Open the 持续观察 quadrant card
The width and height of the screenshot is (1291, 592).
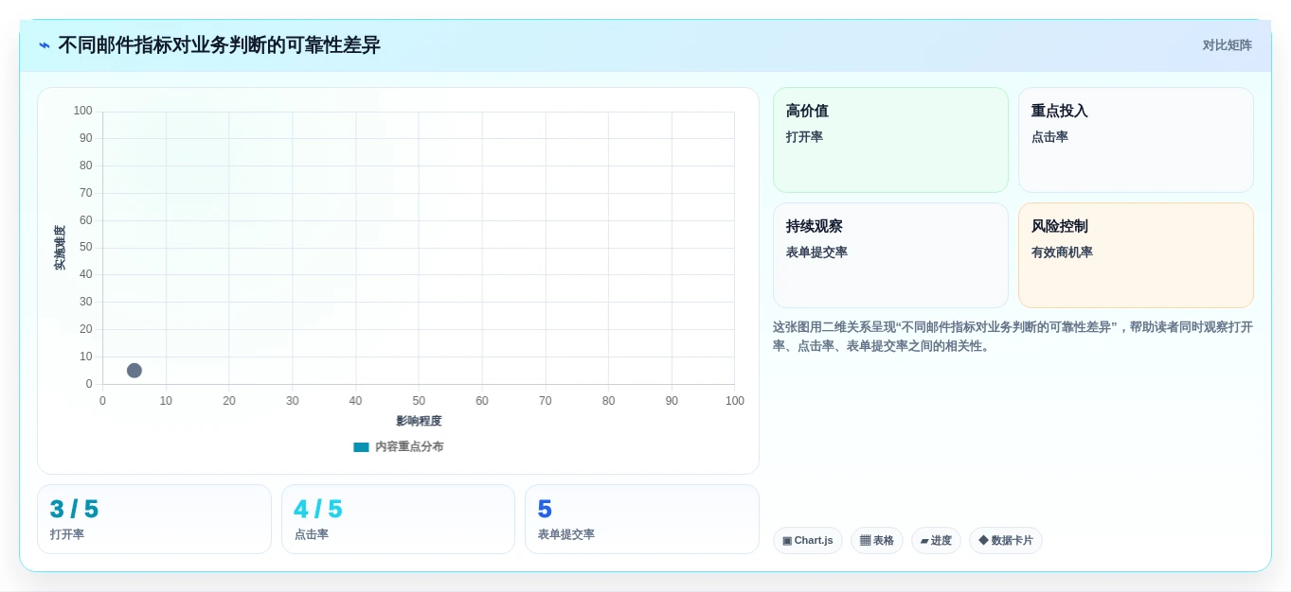tap(890, 255)
